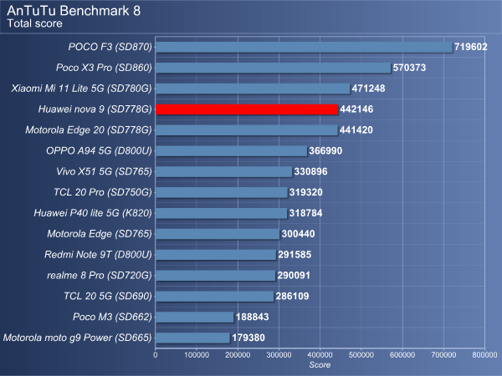
Task: Click the 100000 axis tick label
Action: [197, 355]
